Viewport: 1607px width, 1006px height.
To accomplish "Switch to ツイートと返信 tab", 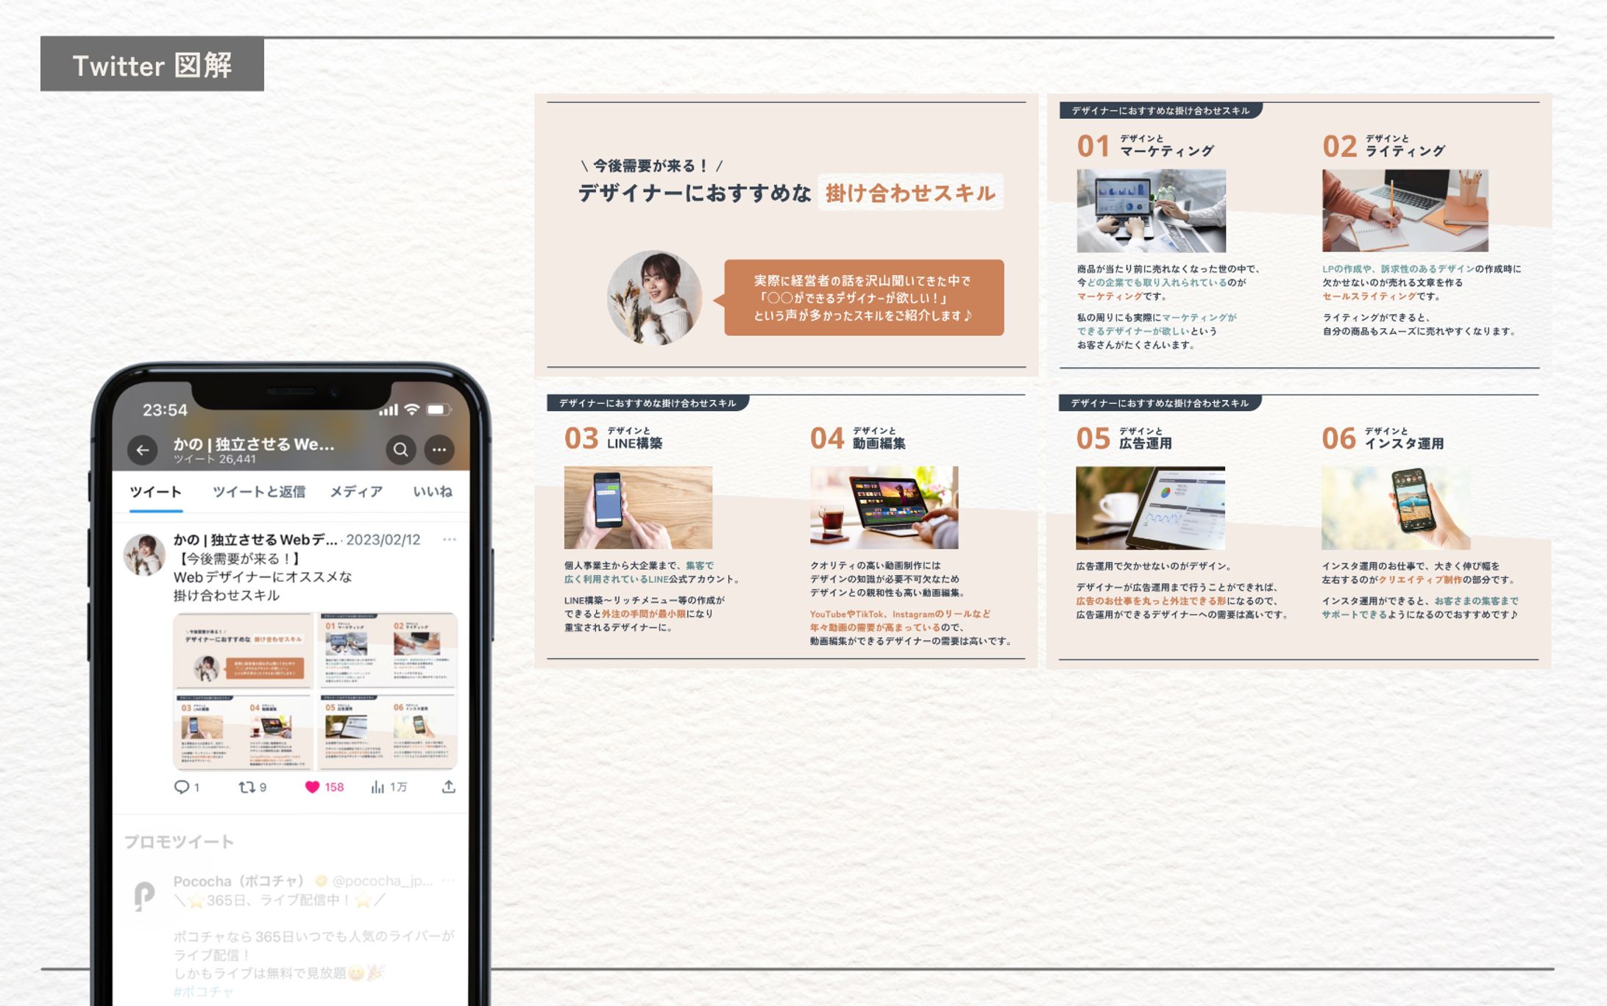I will 258,492.
